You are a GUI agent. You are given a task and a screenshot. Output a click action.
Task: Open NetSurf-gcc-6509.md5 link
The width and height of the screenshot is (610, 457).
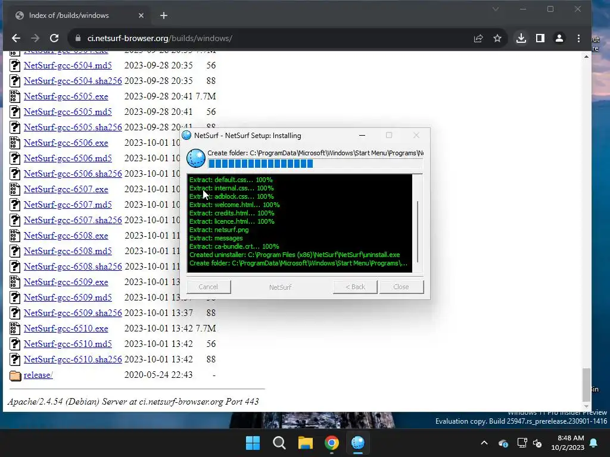[x=68, y=298]
